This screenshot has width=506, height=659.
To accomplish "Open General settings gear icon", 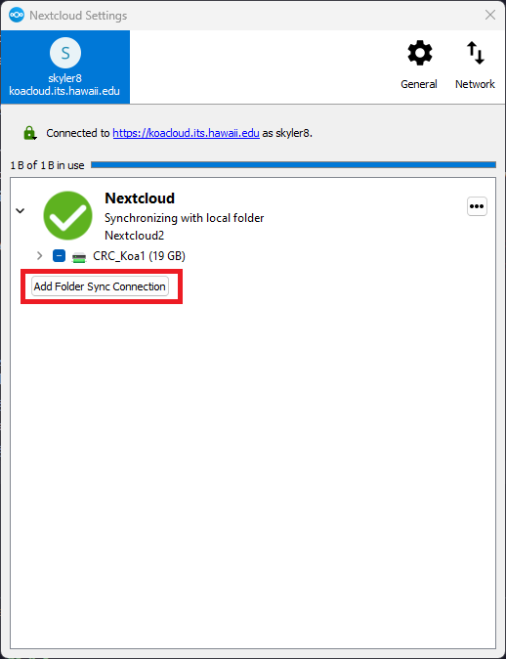I will click(x=419, y=53).
